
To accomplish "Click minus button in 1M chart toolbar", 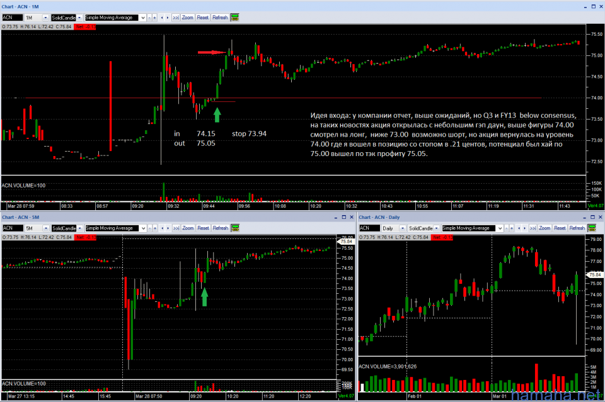I will pyautogui.click(x=150, y=18).
